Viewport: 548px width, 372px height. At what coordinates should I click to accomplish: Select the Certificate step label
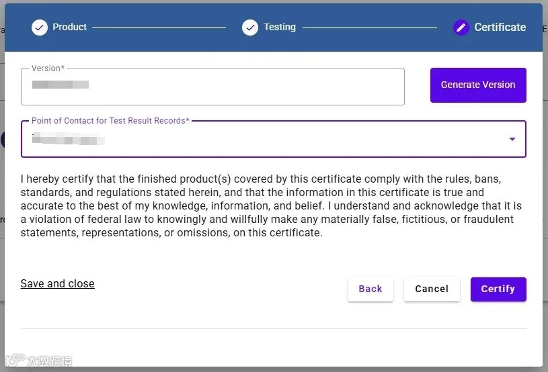click(500, 27)
